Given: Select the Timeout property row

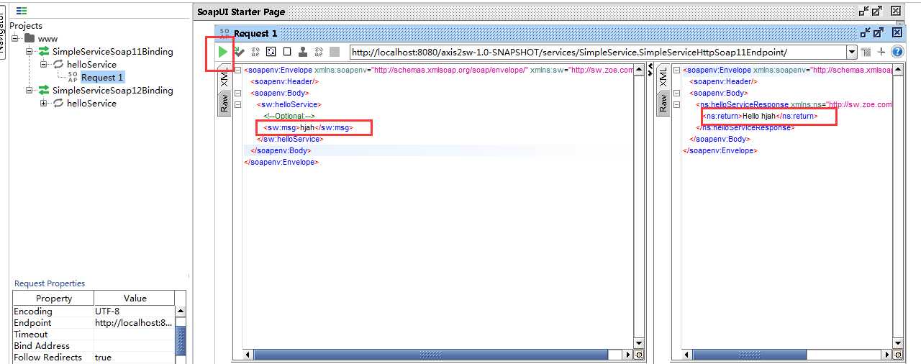Looking at the screenshot, I should coord(94,335).
